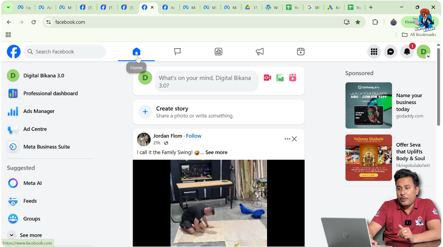The image size is (443, 247).
Task: Open the Vaikunta Ekadashi sponsored ad image
Action: tap(369, 157)
